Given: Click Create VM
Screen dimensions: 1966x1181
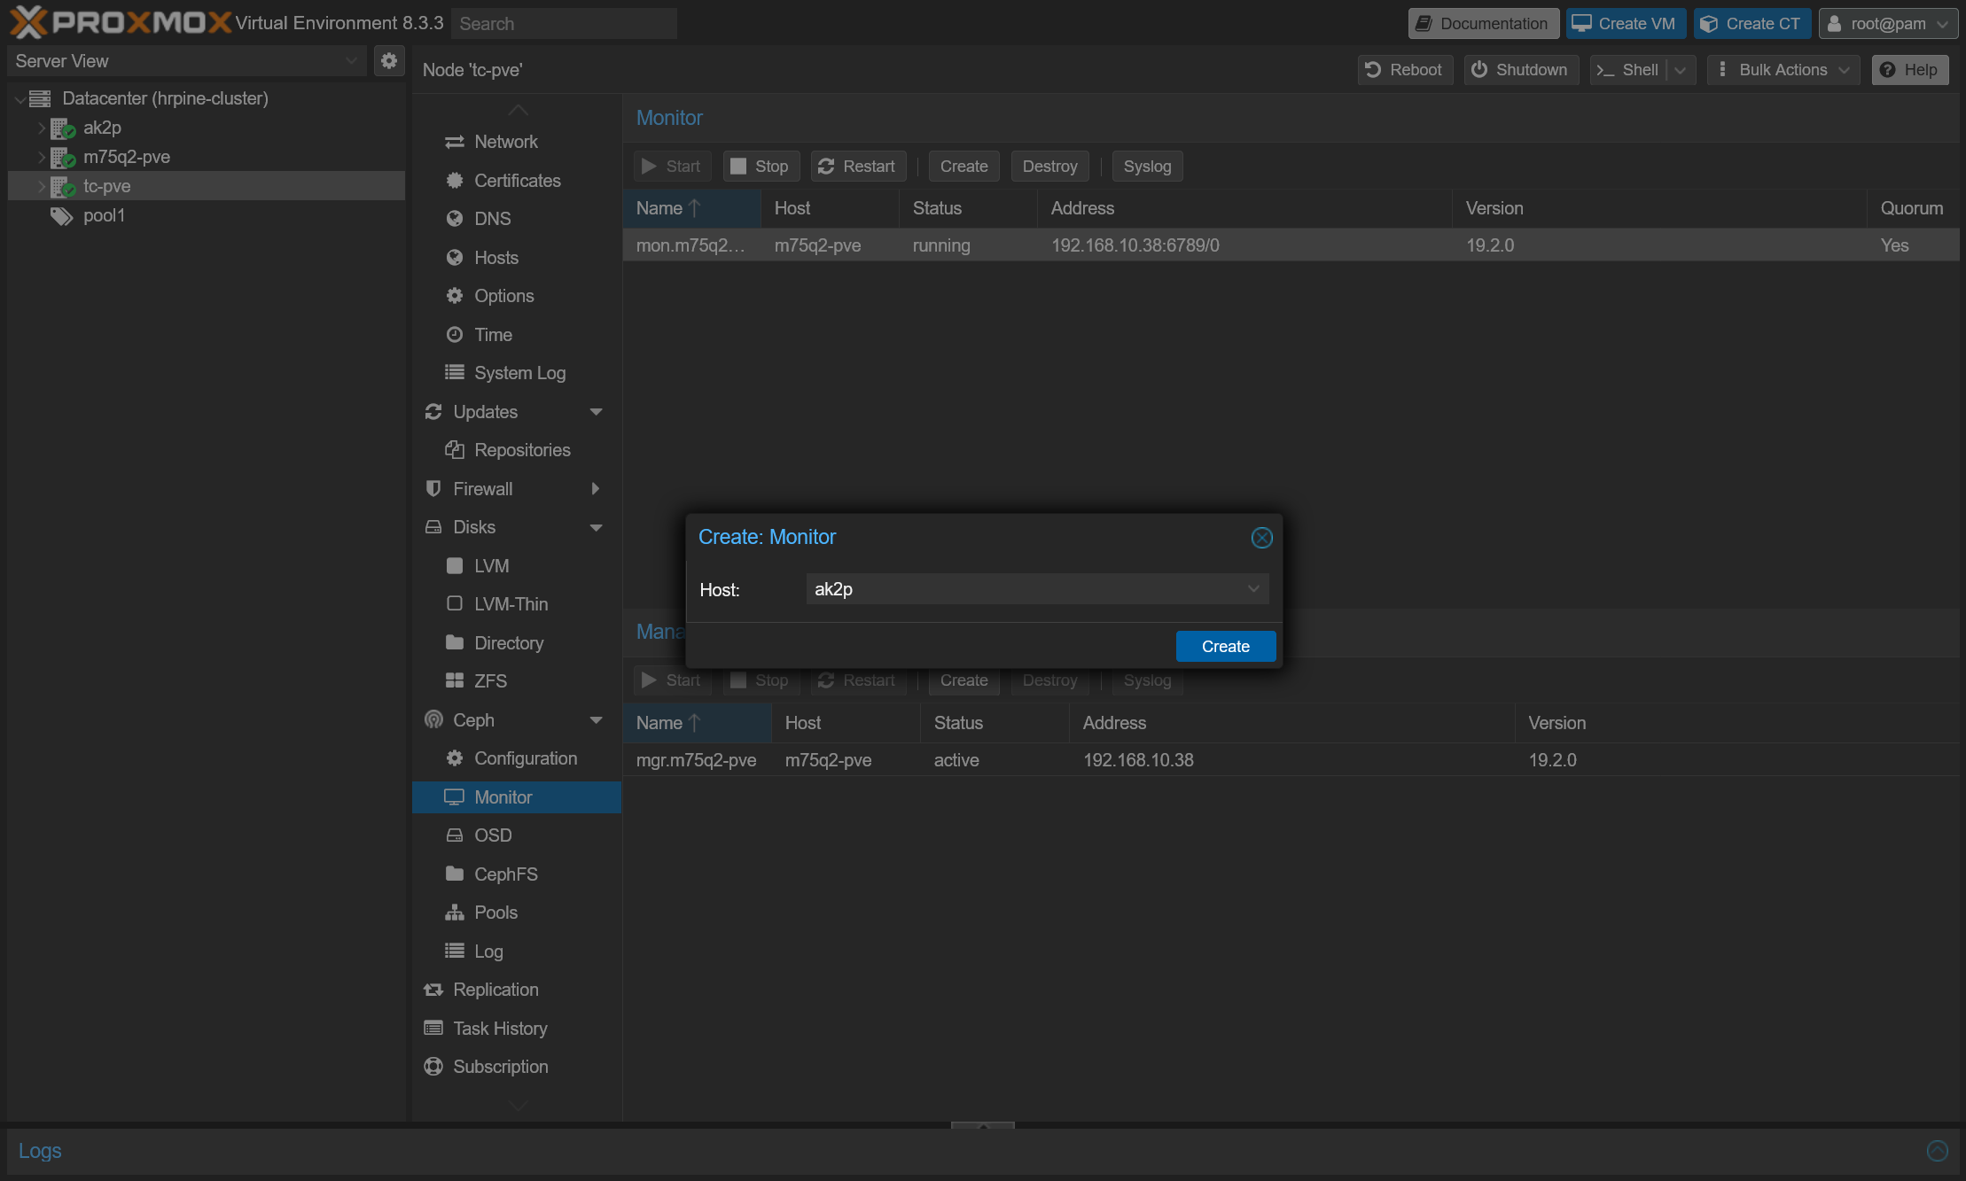Looking at the screenshot, I should (x=1626, y=24).
